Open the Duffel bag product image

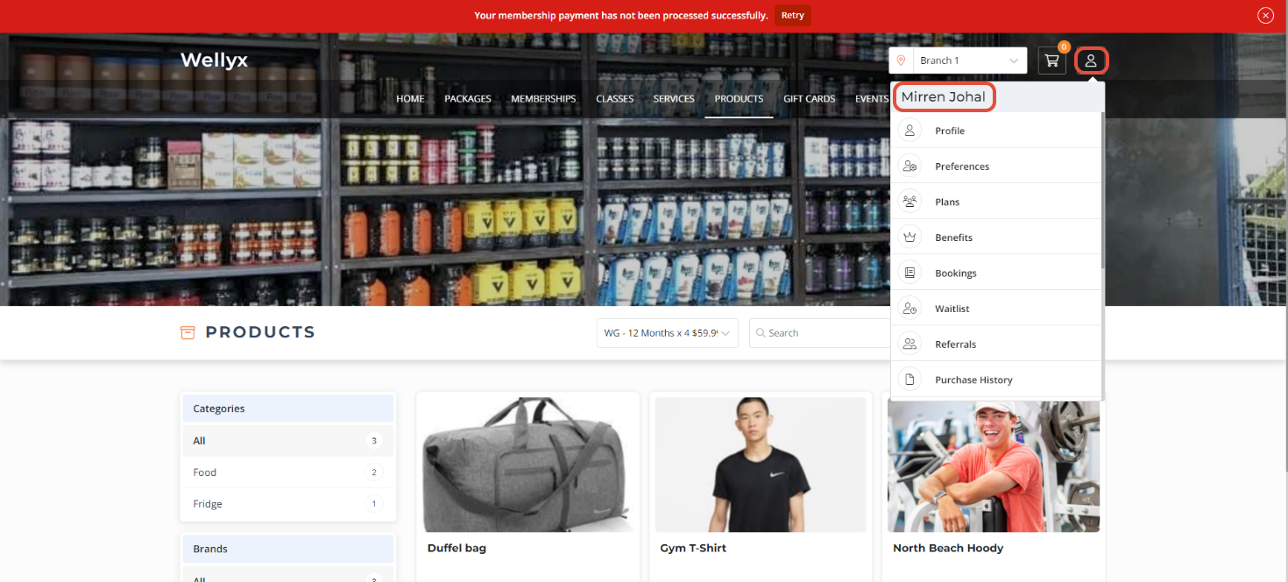coord(528,465)
